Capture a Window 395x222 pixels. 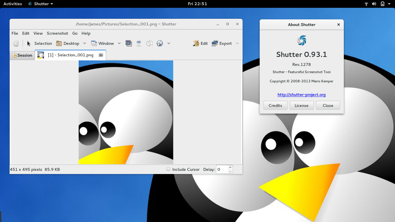click(103, 43)
